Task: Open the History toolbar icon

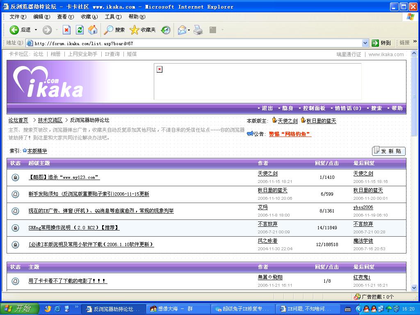Action: click(166, 30)
